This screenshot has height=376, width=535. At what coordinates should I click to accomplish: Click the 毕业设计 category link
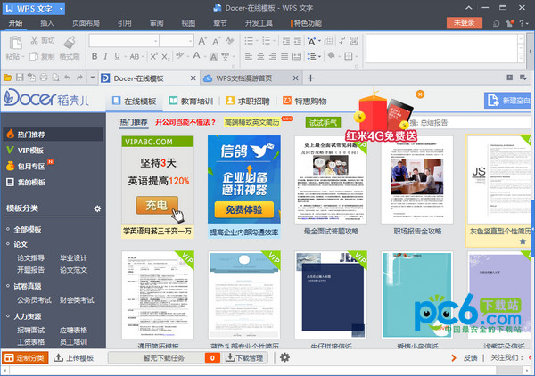pyautogui.click(x=73, y=257)
